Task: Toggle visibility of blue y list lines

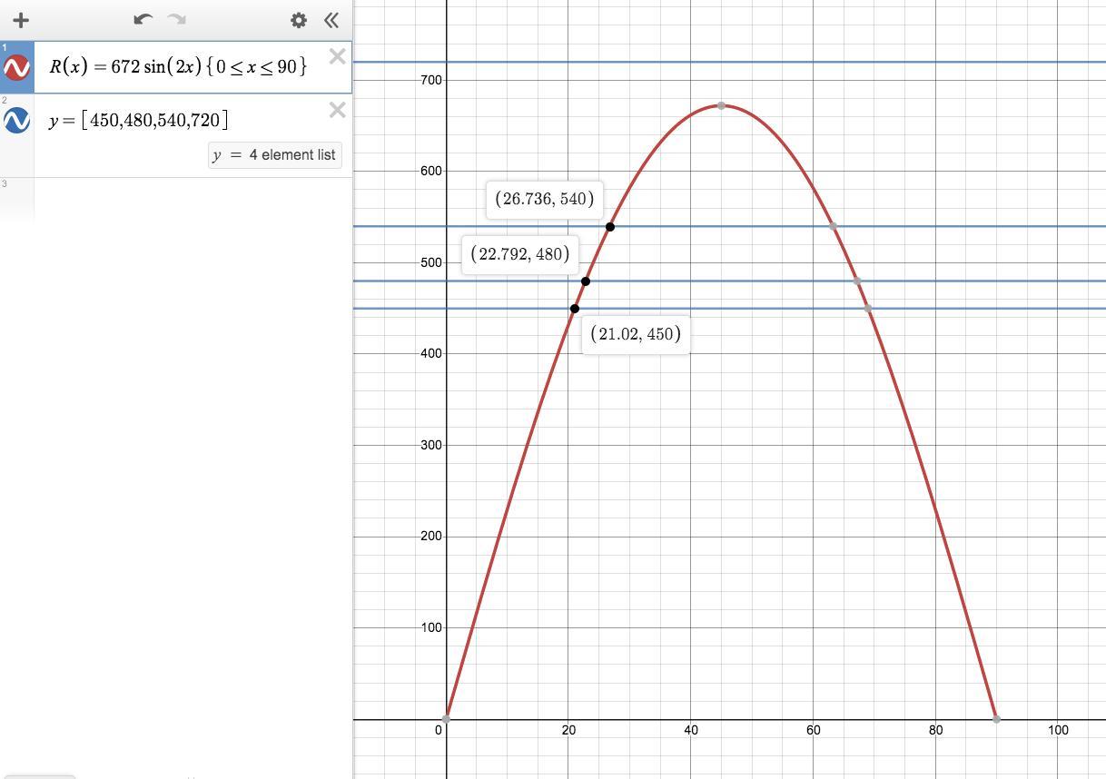Action: pos(16,120)
